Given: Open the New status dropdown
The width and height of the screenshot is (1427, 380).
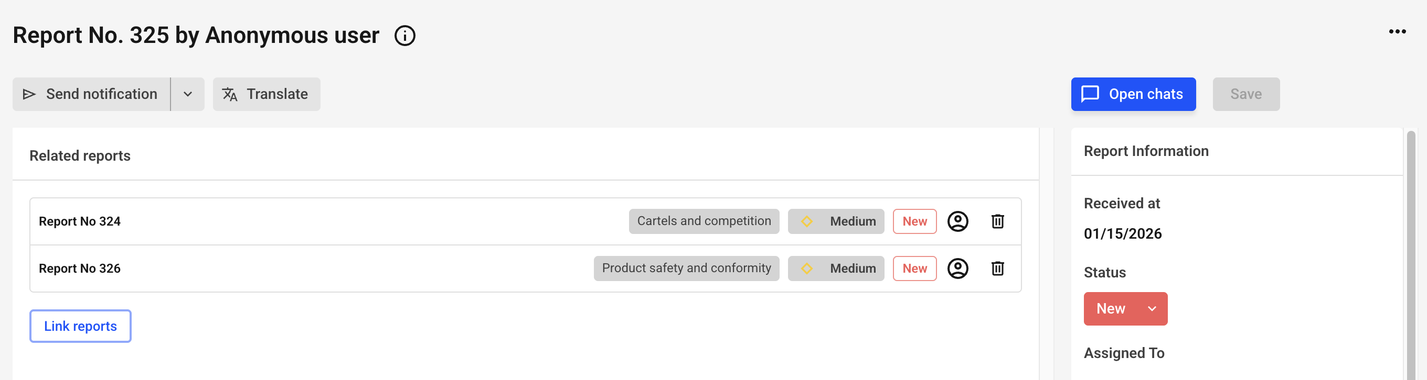Looking at the screenshot, I should [1124, 309].
